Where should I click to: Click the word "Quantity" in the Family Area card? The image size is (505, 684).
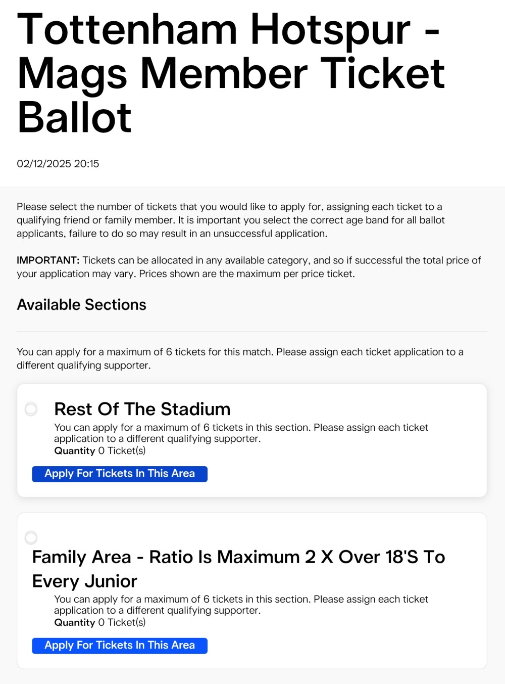tap(75, 623)
